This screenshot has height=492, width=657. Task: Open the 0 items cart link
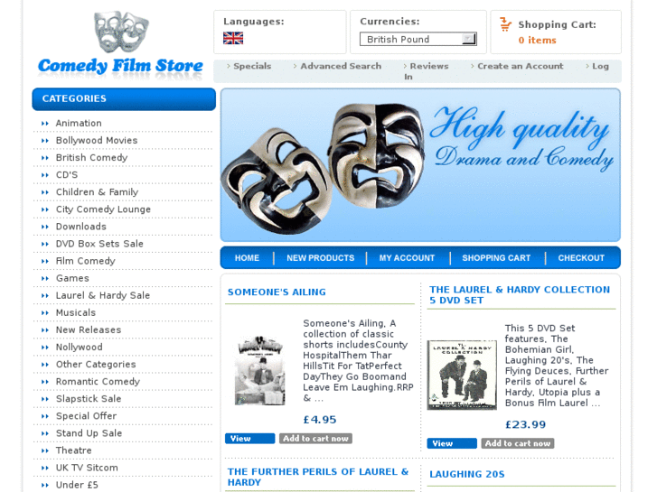coord(537,41)
